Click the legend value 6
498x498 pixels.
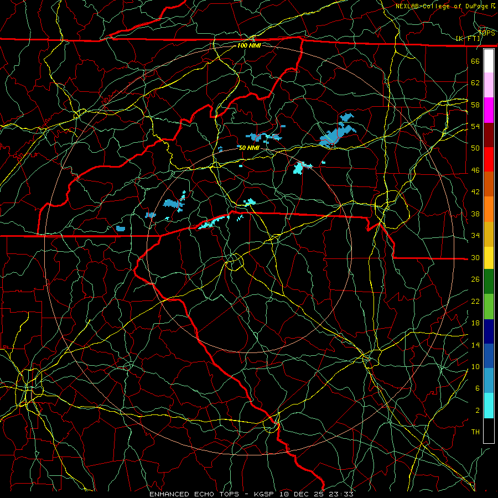coord(478,388)
